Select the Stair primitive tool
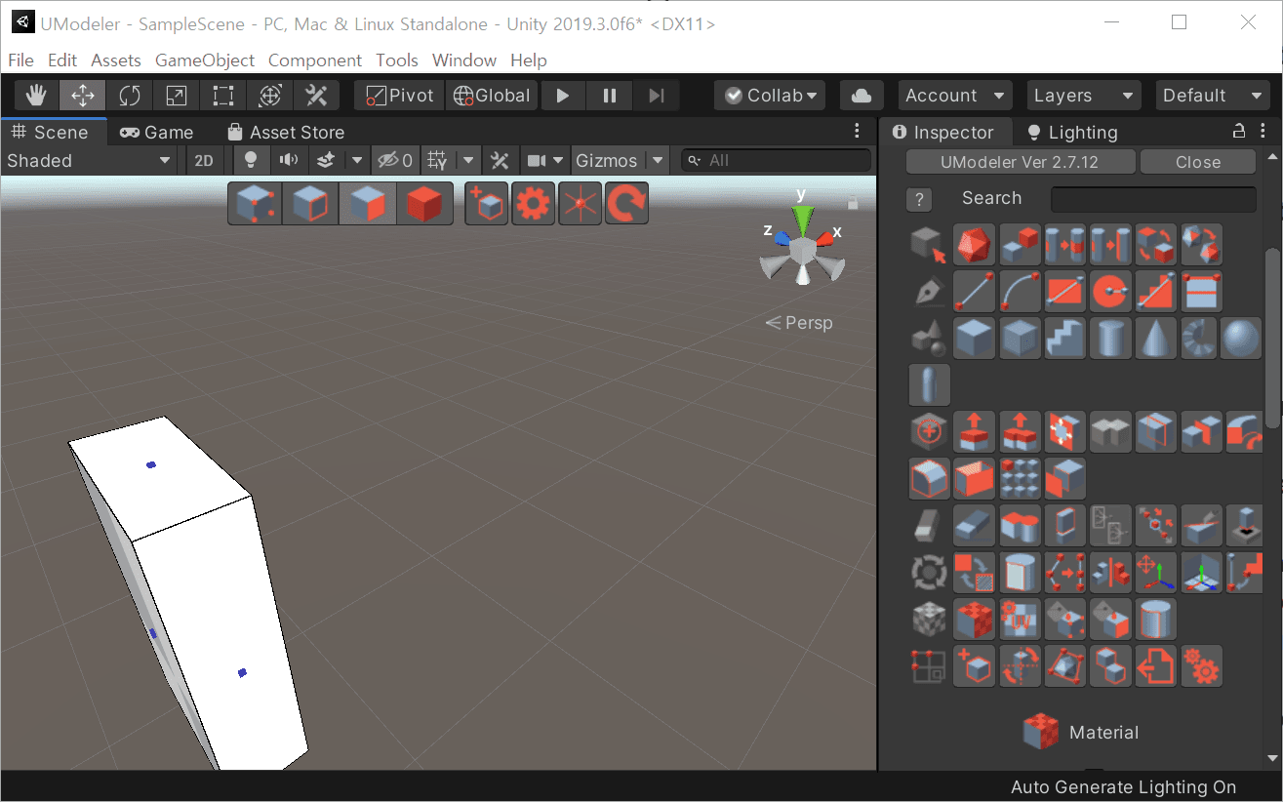This screenshot has height=802, width=1283. 1064,338
